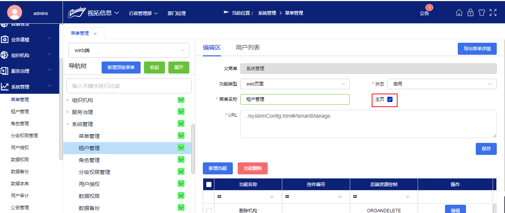
Task: Click the URL text area
Action: [369, 124]
